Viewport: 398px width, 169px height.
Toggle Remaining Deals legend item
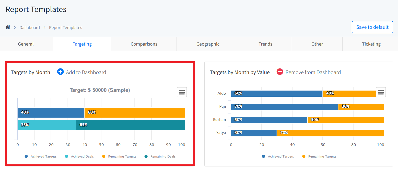pyautogui.click(x=160, y=157)
